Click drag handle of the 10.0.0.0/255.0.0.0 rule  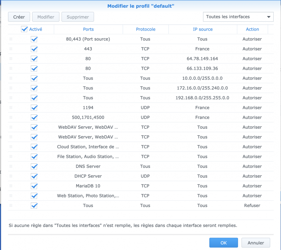click(x=11, y=78)
